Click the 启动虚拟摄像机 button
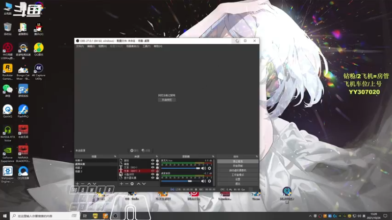This screenshot has width=392, height=220. click(238, 170)
